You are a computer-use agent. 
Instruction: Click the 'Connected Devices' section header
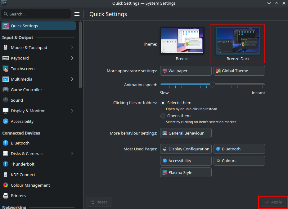(x=21, y=133)
